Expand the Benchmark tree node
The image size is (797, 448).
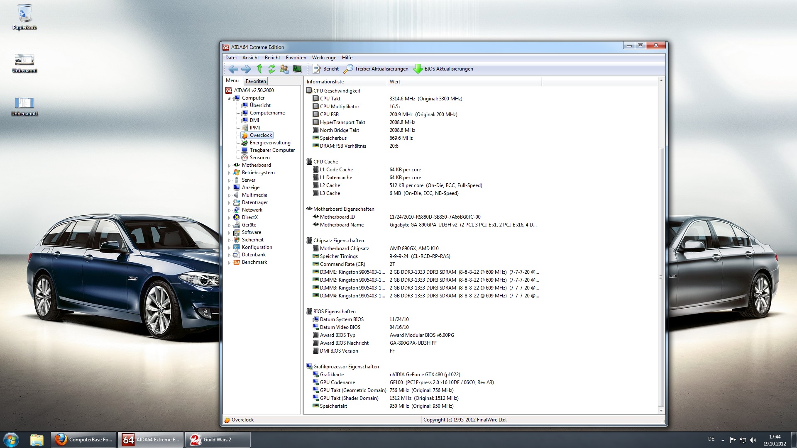pos(229,263)
